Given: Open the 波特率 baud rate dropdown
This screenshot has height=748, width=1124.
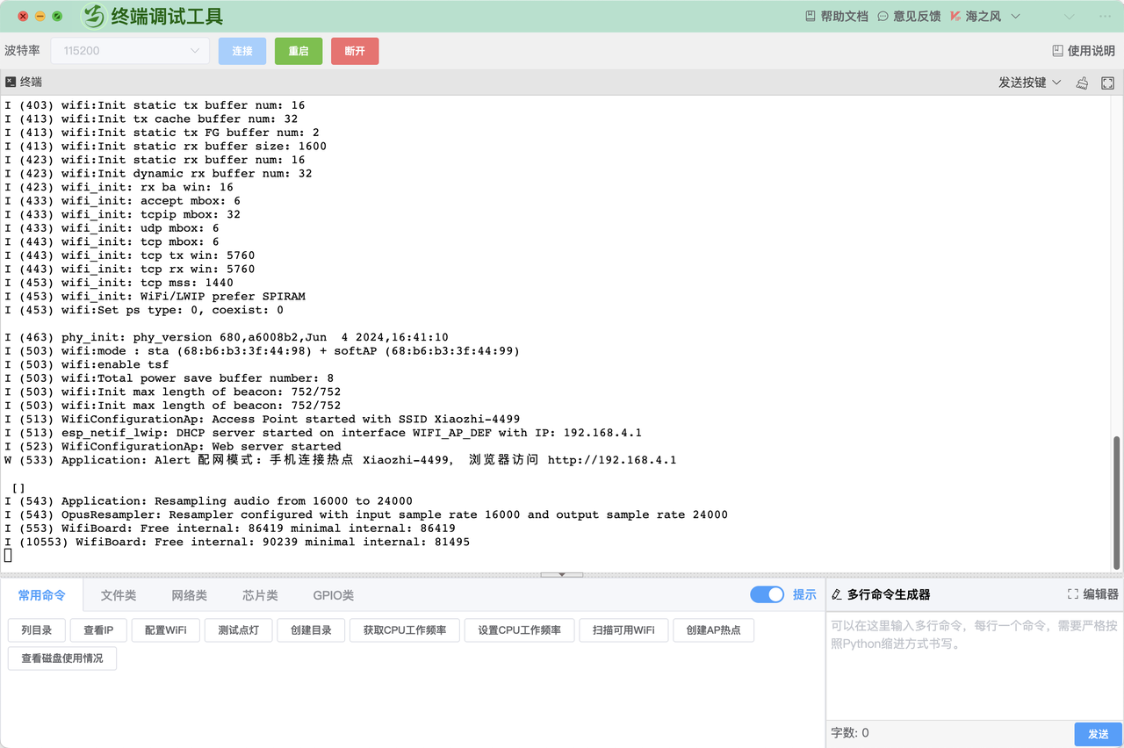Looking at the screenshot, I should 130,51.
